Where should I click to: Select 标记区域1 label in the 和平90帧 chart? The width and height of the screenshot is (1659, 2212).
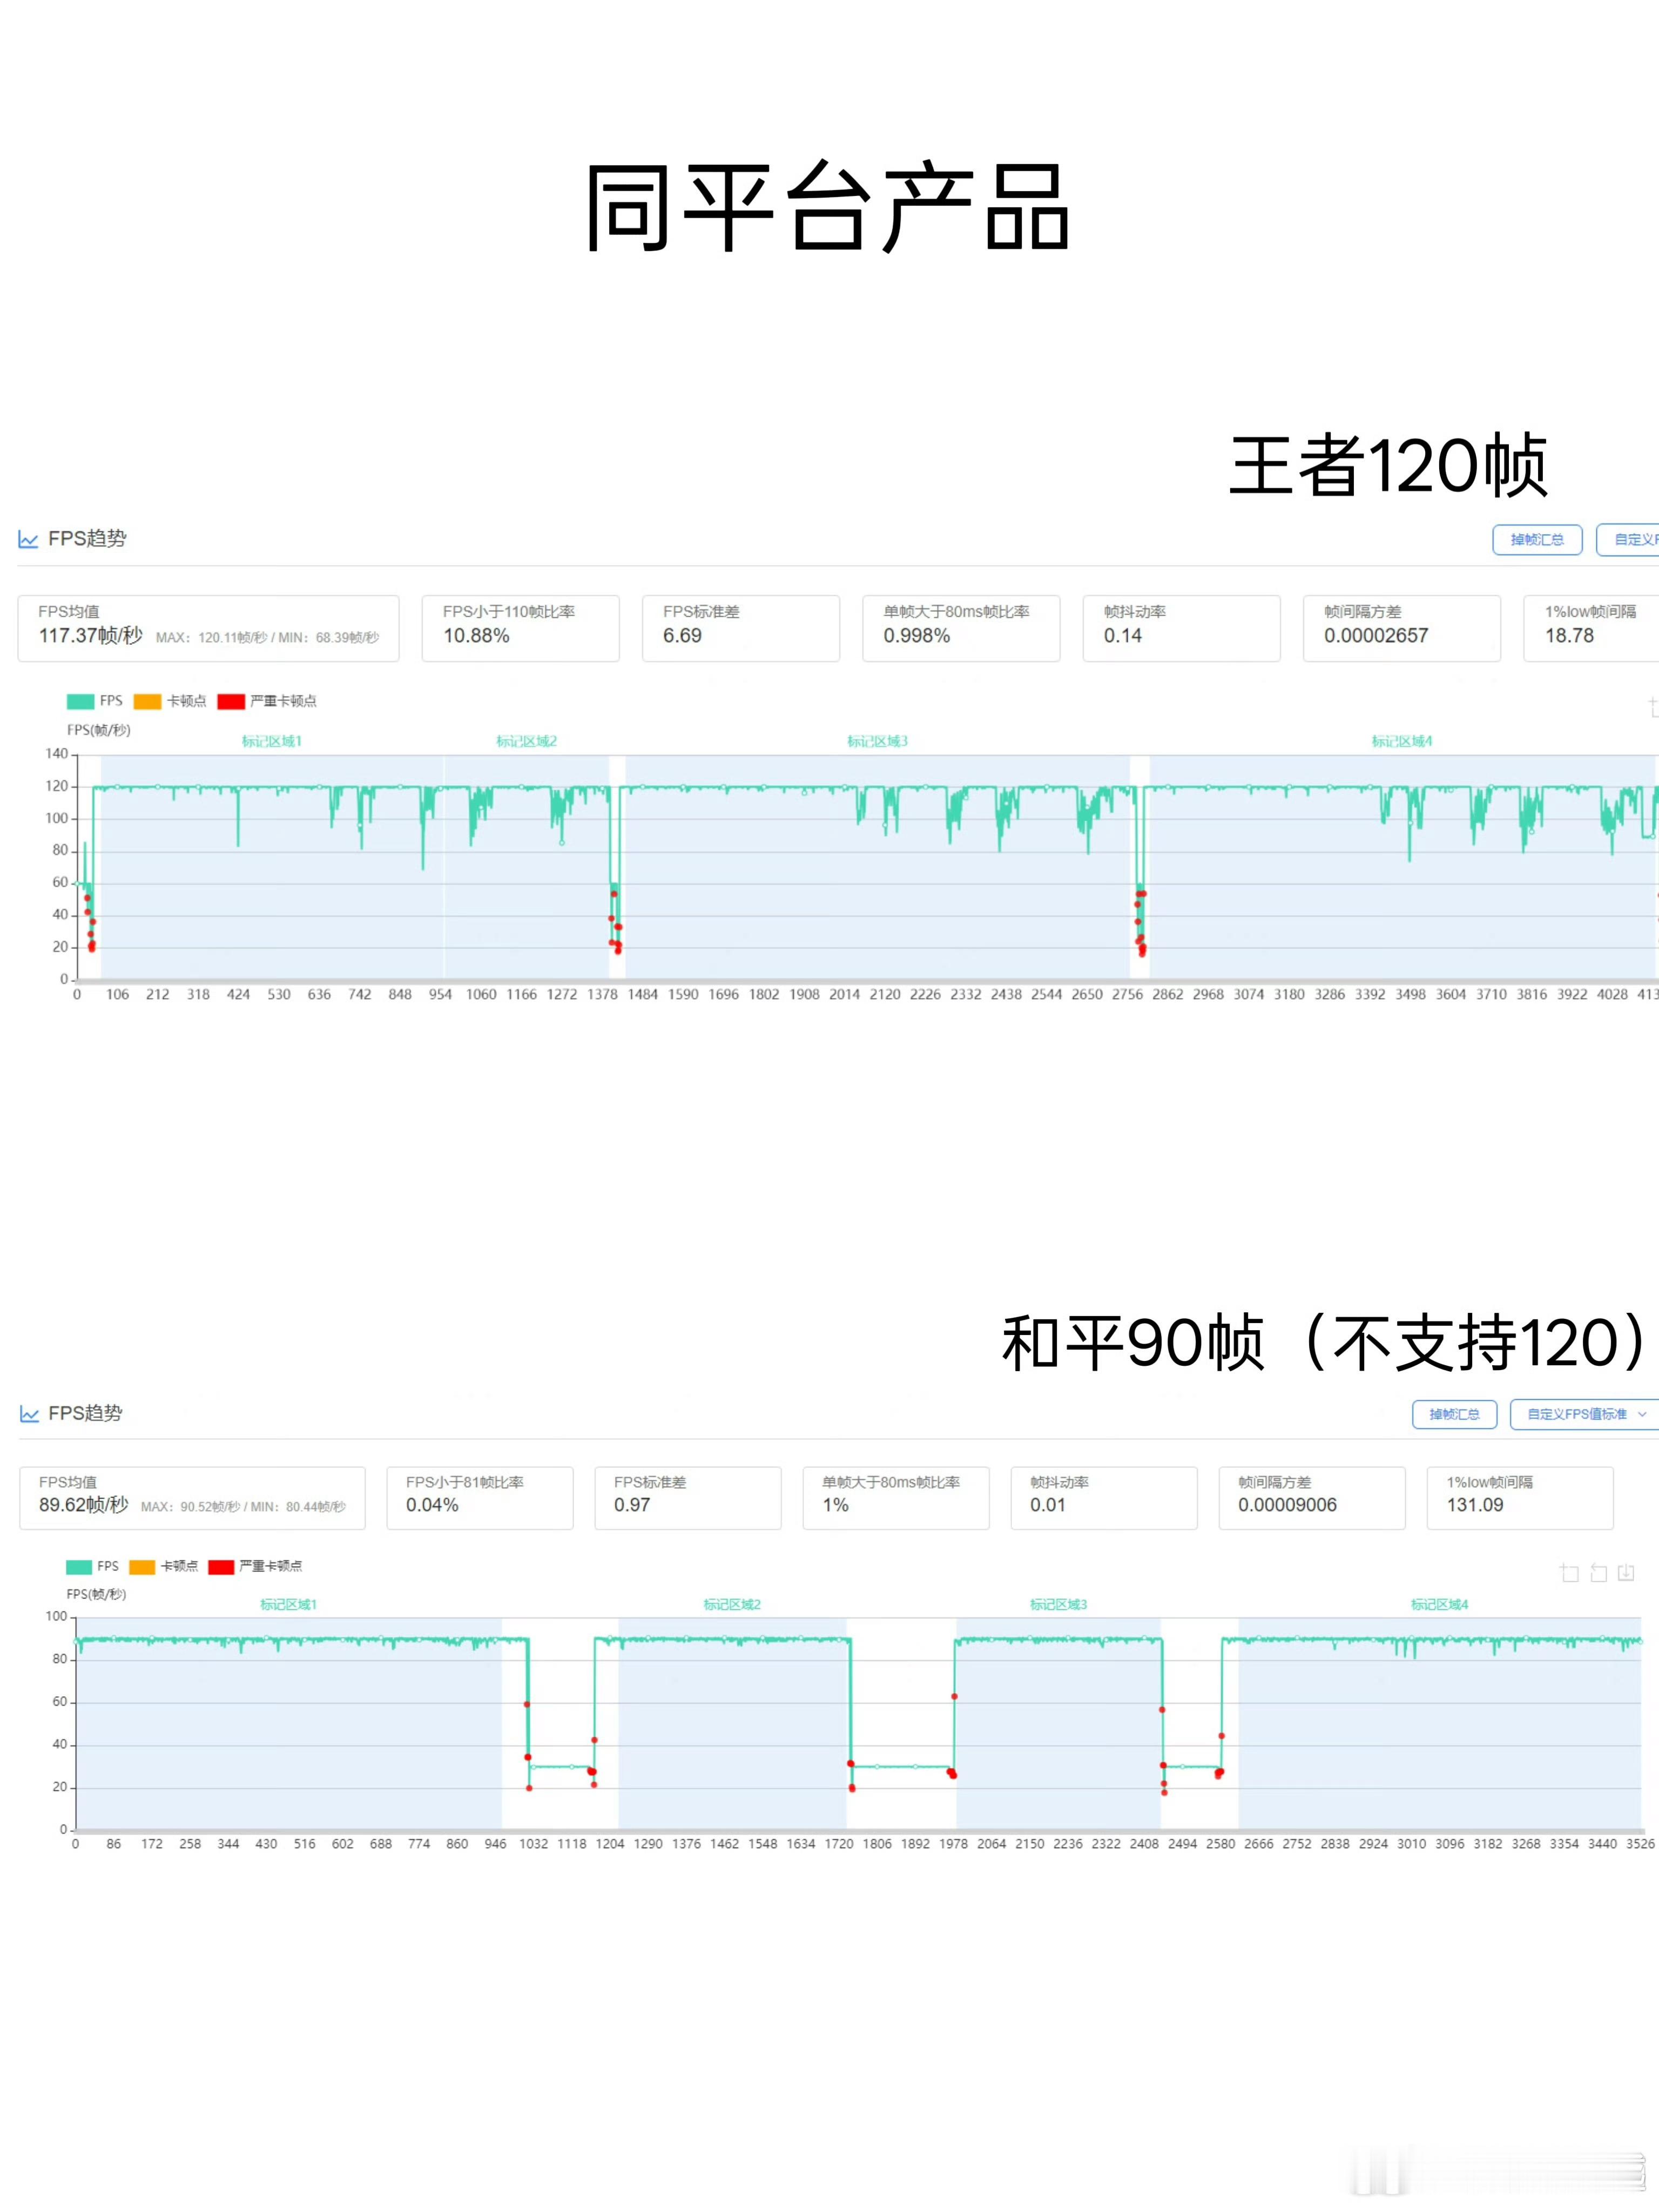click(x=288, y=1604)
